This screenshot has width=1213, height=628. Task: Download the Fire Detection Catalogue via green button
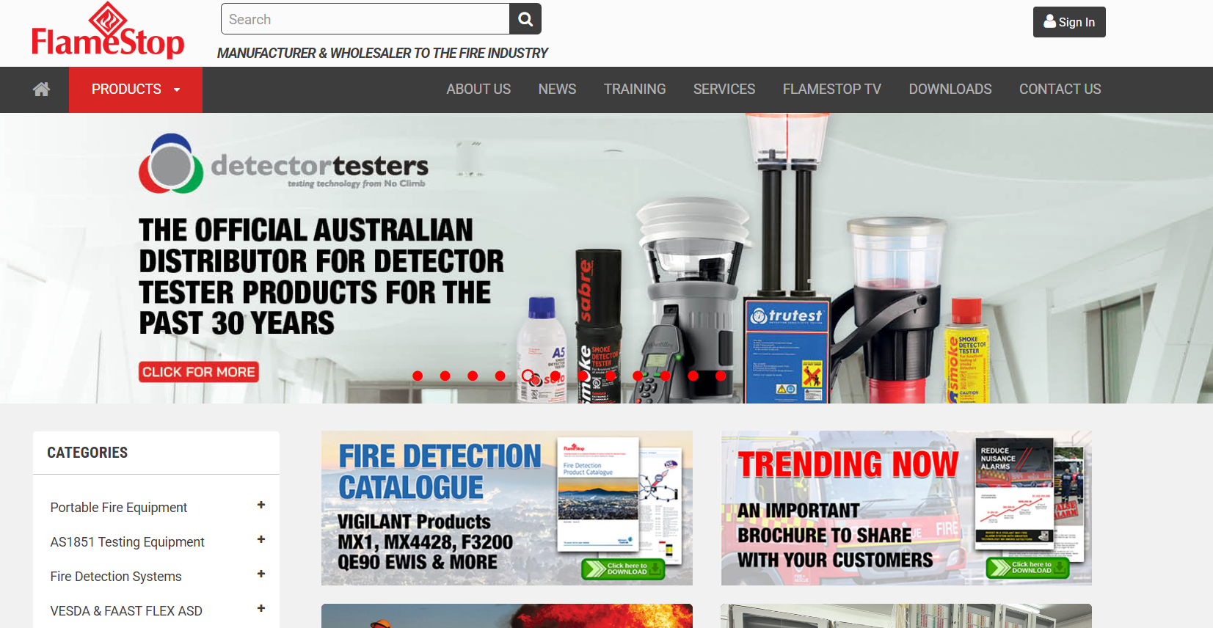tap(623, 569)
